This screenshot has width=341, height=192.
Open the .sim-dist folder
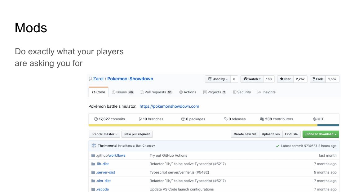pos(104,181)
